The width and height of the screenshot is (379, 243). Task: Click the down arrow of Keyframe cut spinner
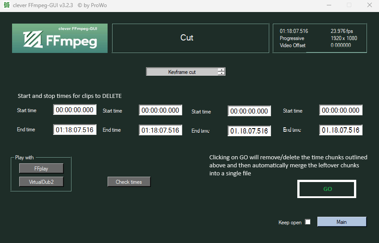[x=221, y=73]
